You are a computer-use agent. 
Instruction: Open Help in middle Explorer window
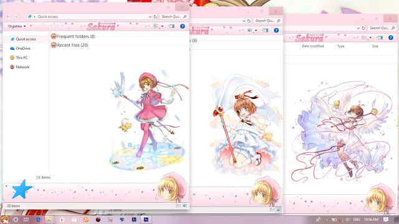(276, 30)
